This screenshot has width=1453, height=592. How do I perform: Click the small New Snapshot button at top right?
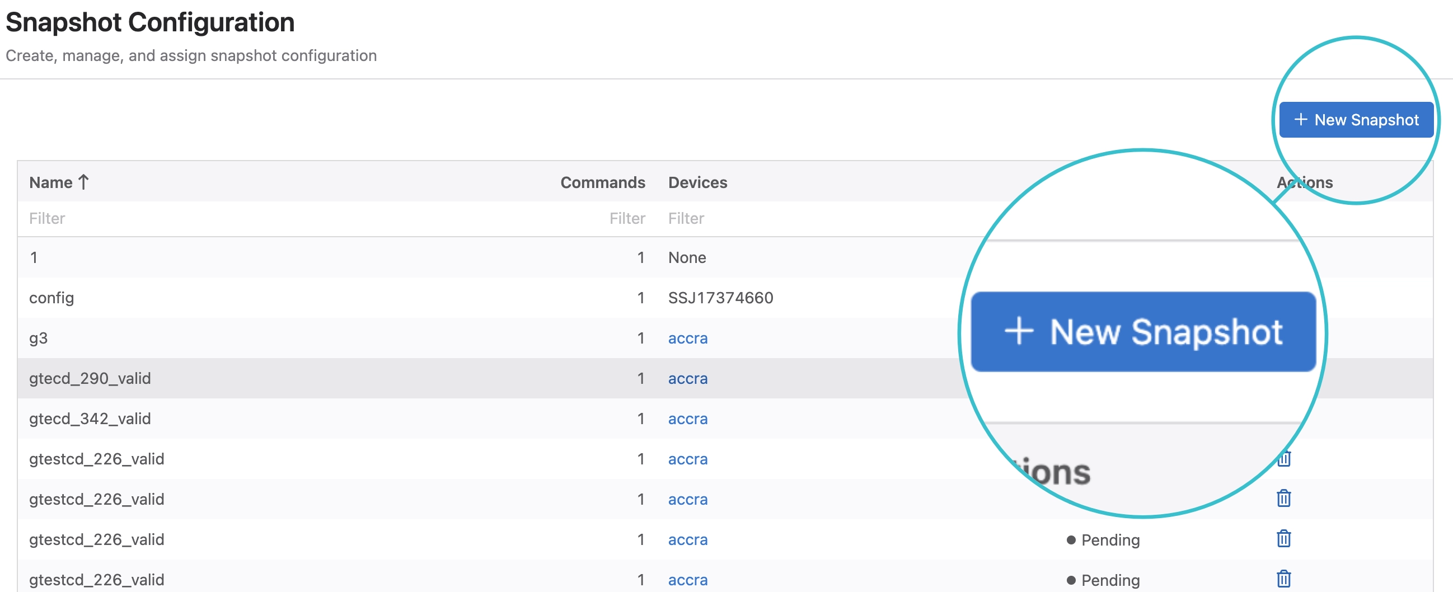1356,120
